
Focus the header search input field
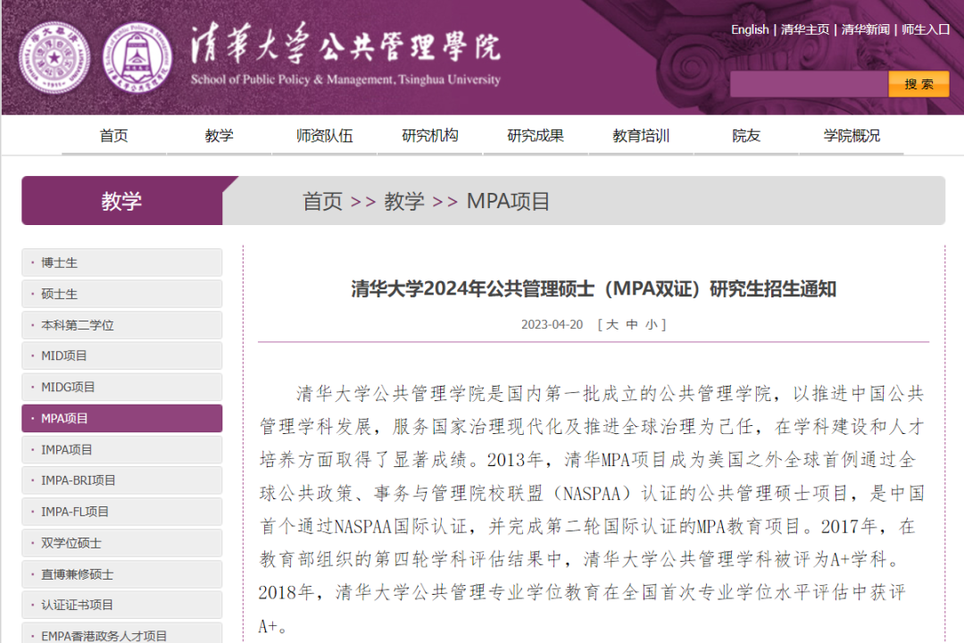pos(809,84)
